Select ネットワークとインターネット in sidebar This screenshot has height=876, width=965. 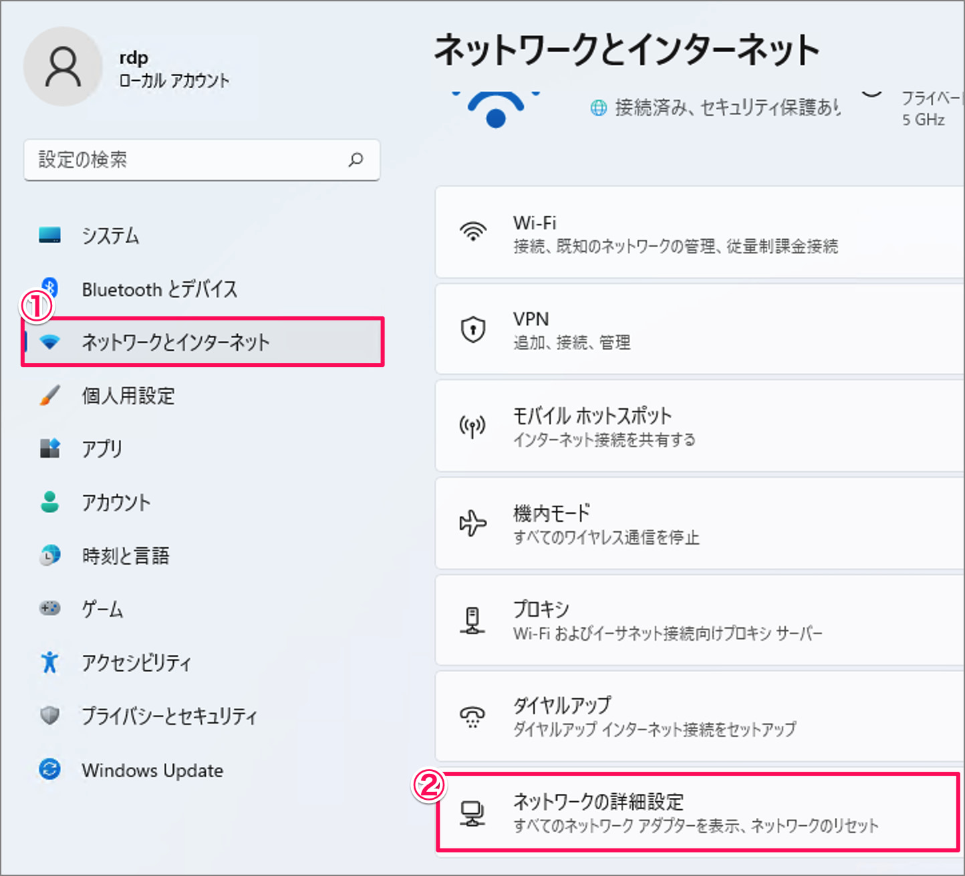click(175, 342)
